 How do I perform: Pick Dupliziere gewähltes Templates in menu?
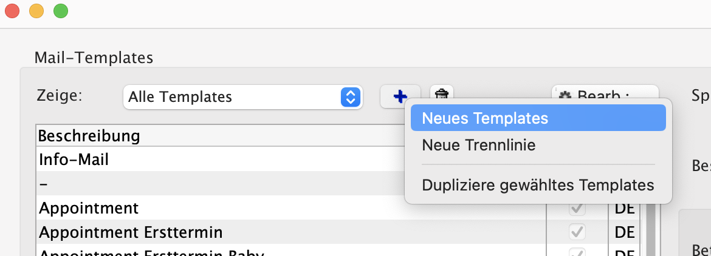click(538, 185)
